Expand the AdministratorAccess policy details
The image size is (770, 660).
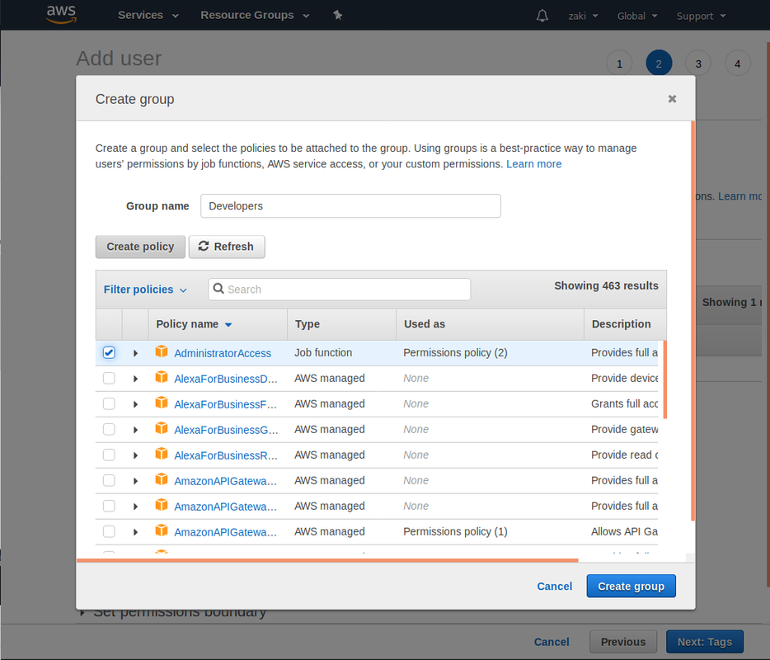click(x=135, y=353)
